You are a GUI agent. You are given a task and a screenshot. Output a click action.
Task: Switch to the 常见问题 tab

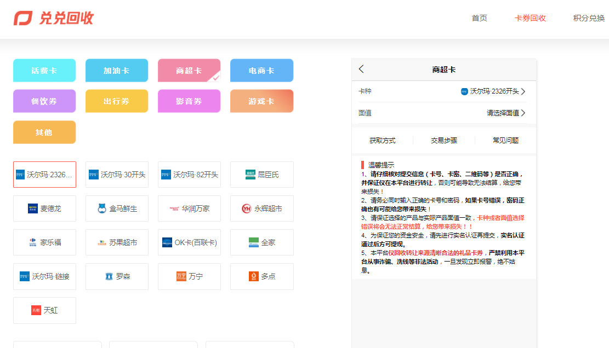[506, 140]
